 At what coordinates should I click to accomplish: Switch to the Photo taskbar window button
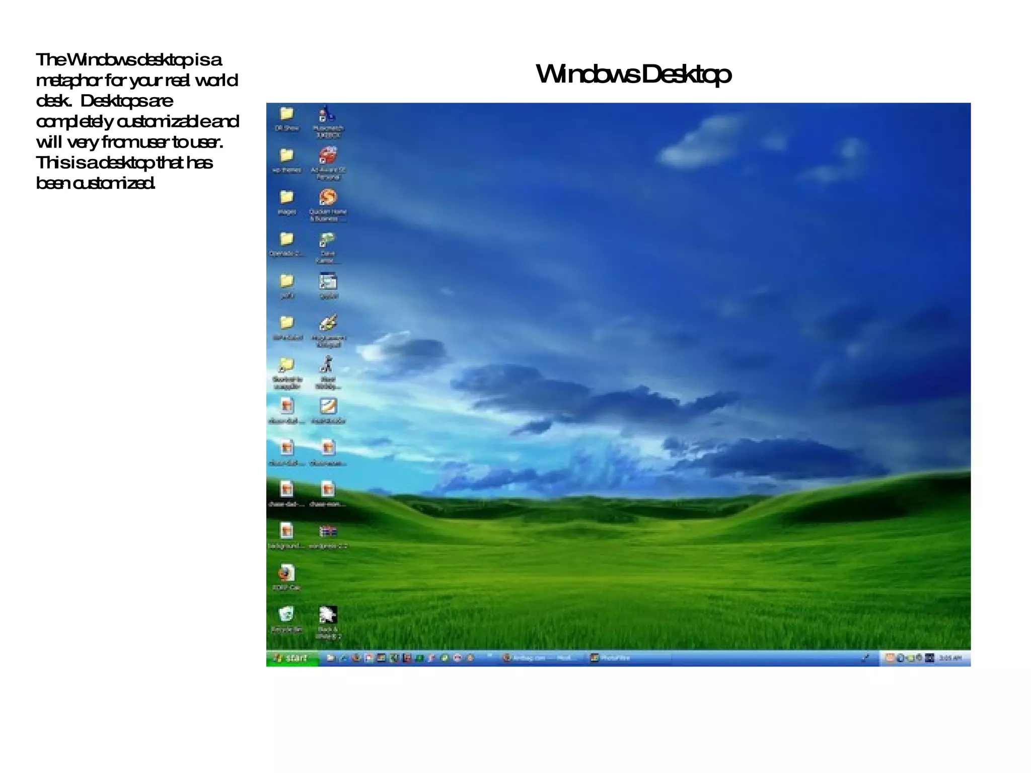(628, 658)
